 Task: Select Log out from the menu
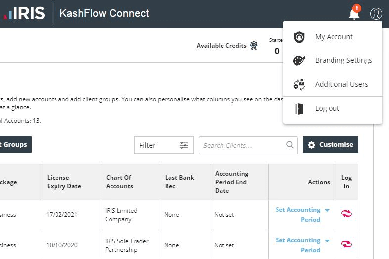coord(327,108)
